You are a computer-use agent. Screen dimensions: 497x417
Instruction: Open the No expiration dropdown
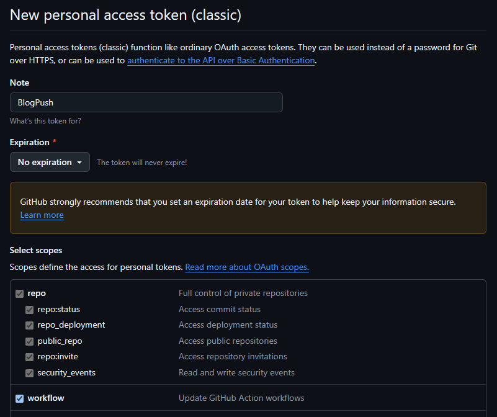click(50, 162)
